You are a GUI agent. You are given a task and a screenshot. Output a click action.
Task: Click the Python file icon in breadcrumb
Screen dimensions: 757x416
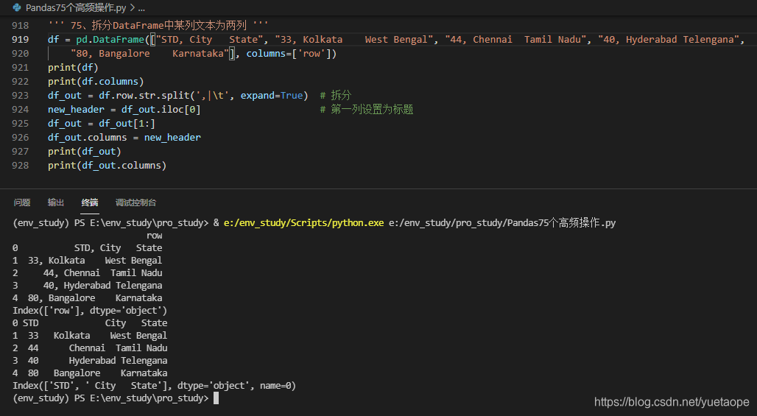tap(18, 7)
